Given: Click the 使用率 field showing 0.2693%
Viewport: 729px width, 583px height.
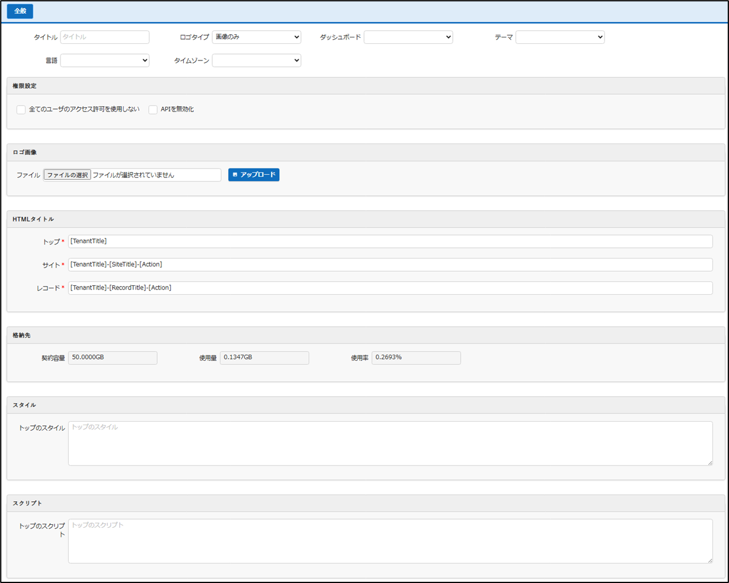Looking at the screenshot, I should coord(416,358).
